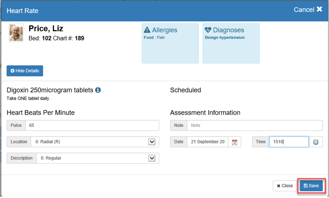Screen dimensions: 329x198
Task: Select Liz Price's patient photo
Action: 16,33
